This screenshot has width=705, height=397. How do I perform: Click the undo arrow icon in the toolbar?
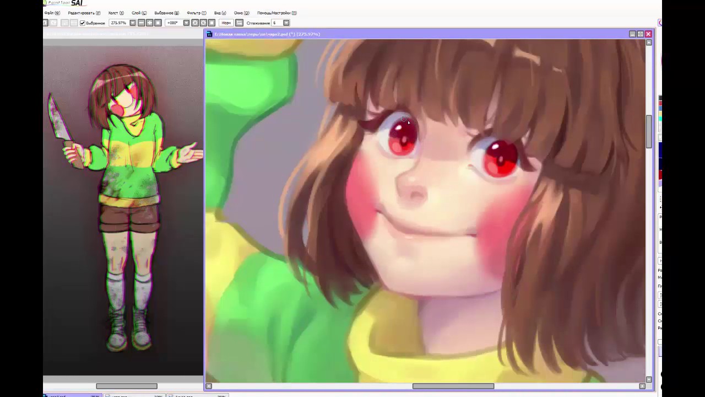[46, 23]
